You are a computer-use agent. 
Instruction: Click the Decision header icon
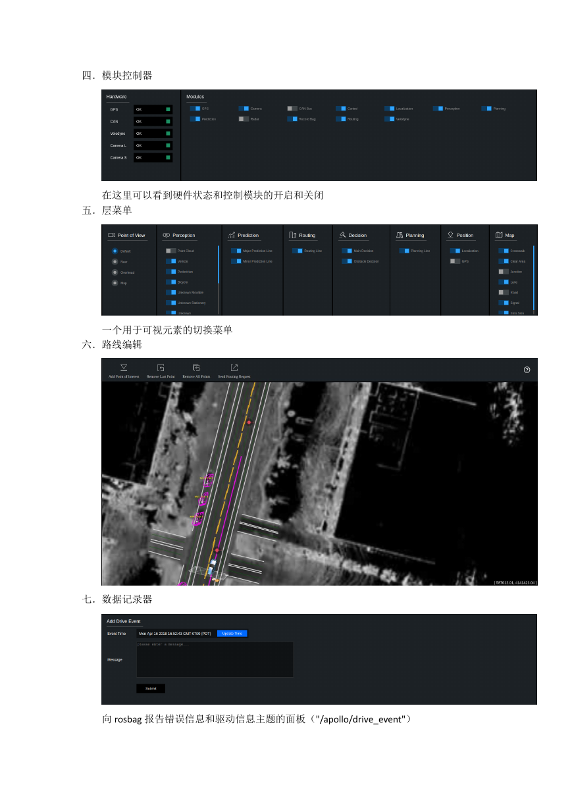pyautogui.click(x=342, y=235)
